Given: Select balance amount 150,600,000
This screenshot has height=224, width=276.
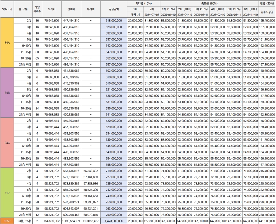Looking at the screenshot, I should pyautogui.click(x=267, y=71).
